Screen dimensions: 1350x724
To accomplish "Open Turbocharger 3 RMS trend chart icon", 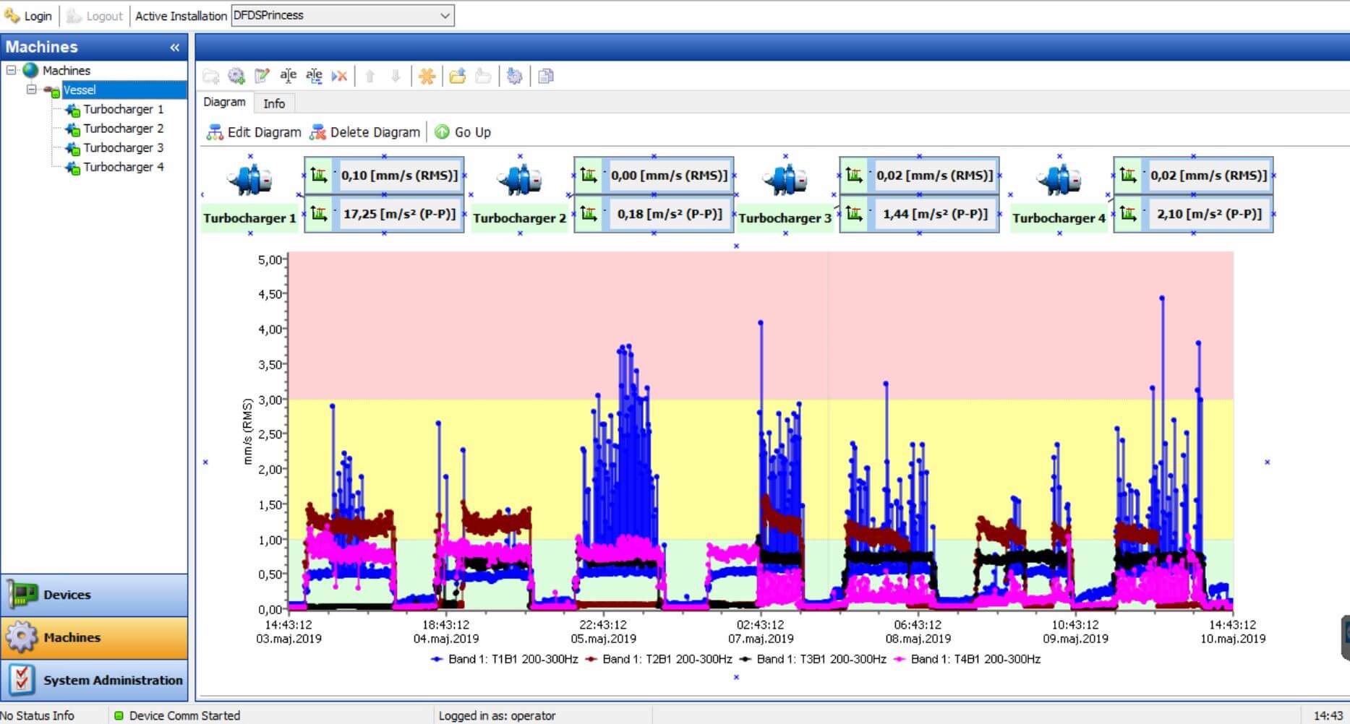I will click(x=854, y=175).
